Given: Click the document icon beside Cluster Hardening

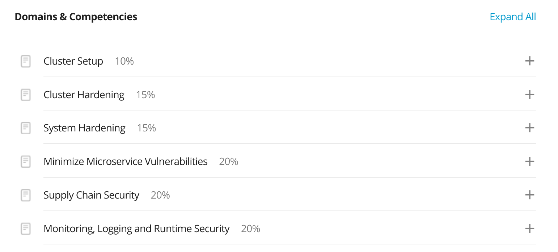Looking at the screenshot, I should click(26, 95).
